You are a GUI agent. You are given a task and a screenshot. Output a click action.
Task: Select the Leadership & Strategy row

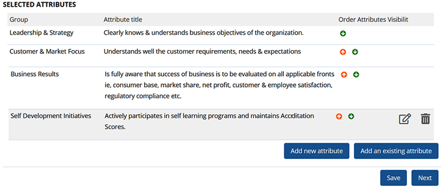tap(220, 35)
